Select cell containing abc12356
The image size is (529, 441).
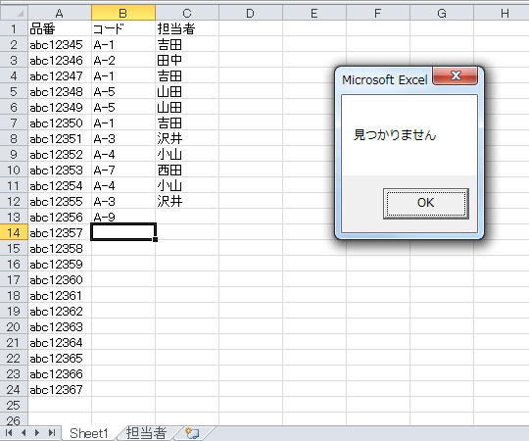pos(60,217)
